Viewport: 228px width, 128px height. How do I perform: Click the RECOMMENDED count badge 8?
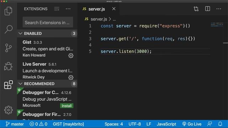74,84
